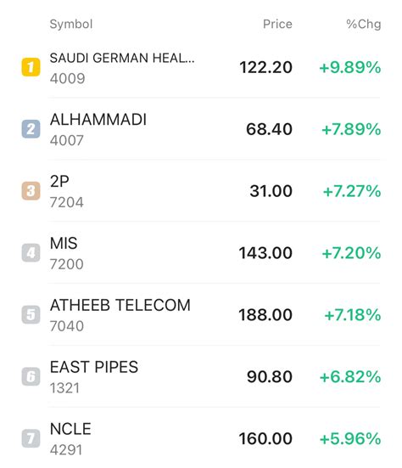Sort by the Symbol column header
This screenshot has width=402, height=468.
[71, 24]
